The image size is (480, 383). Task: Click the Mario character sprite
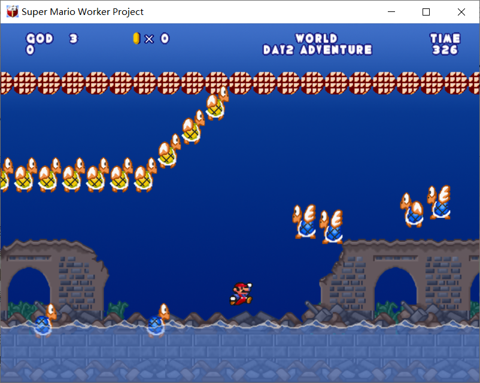pyautogui.click(x=241, y=294)
